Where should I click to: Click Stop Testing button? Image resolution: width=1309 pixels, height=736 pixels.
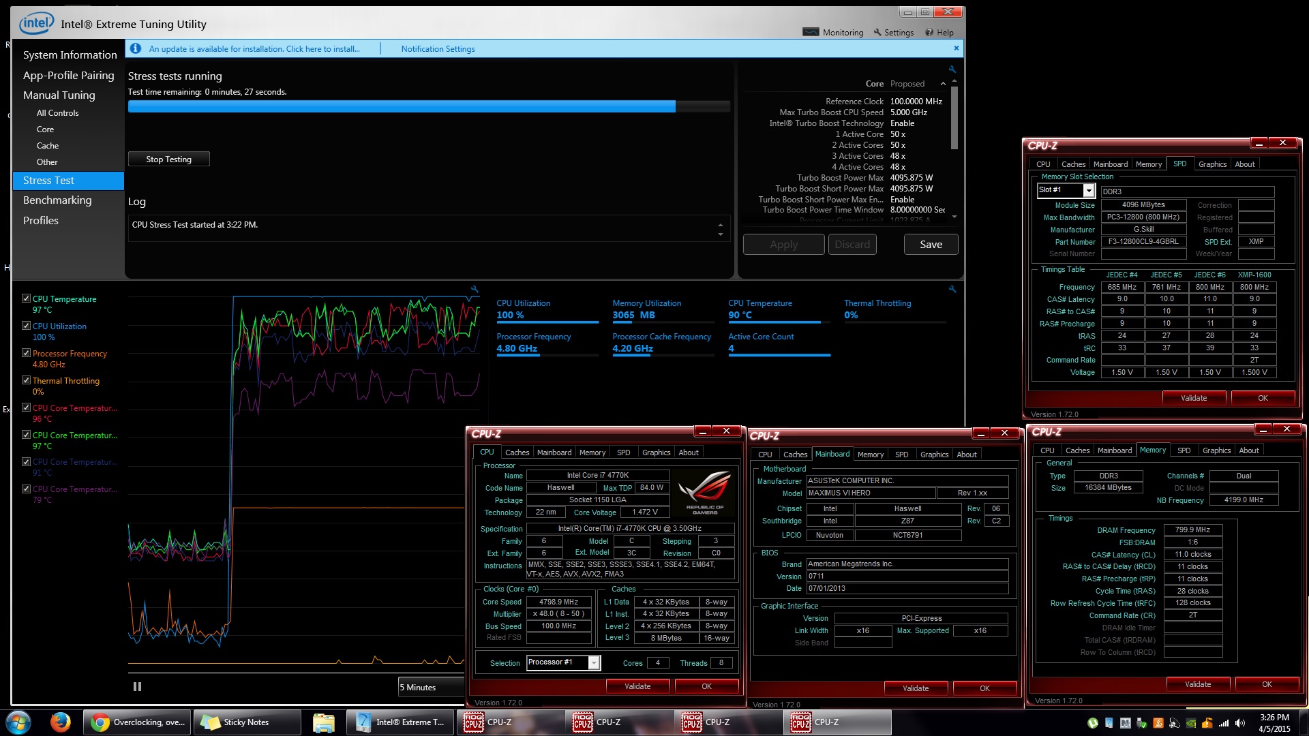tap(168, 159)
